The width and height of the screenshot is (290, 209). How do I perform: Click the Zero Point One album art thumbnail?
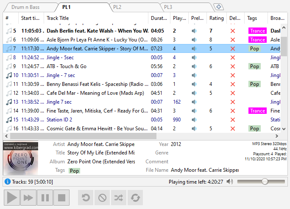[20, 158]
